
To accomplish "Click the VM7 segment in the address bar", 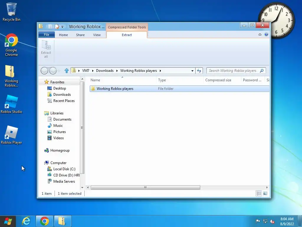I will 86,71.
